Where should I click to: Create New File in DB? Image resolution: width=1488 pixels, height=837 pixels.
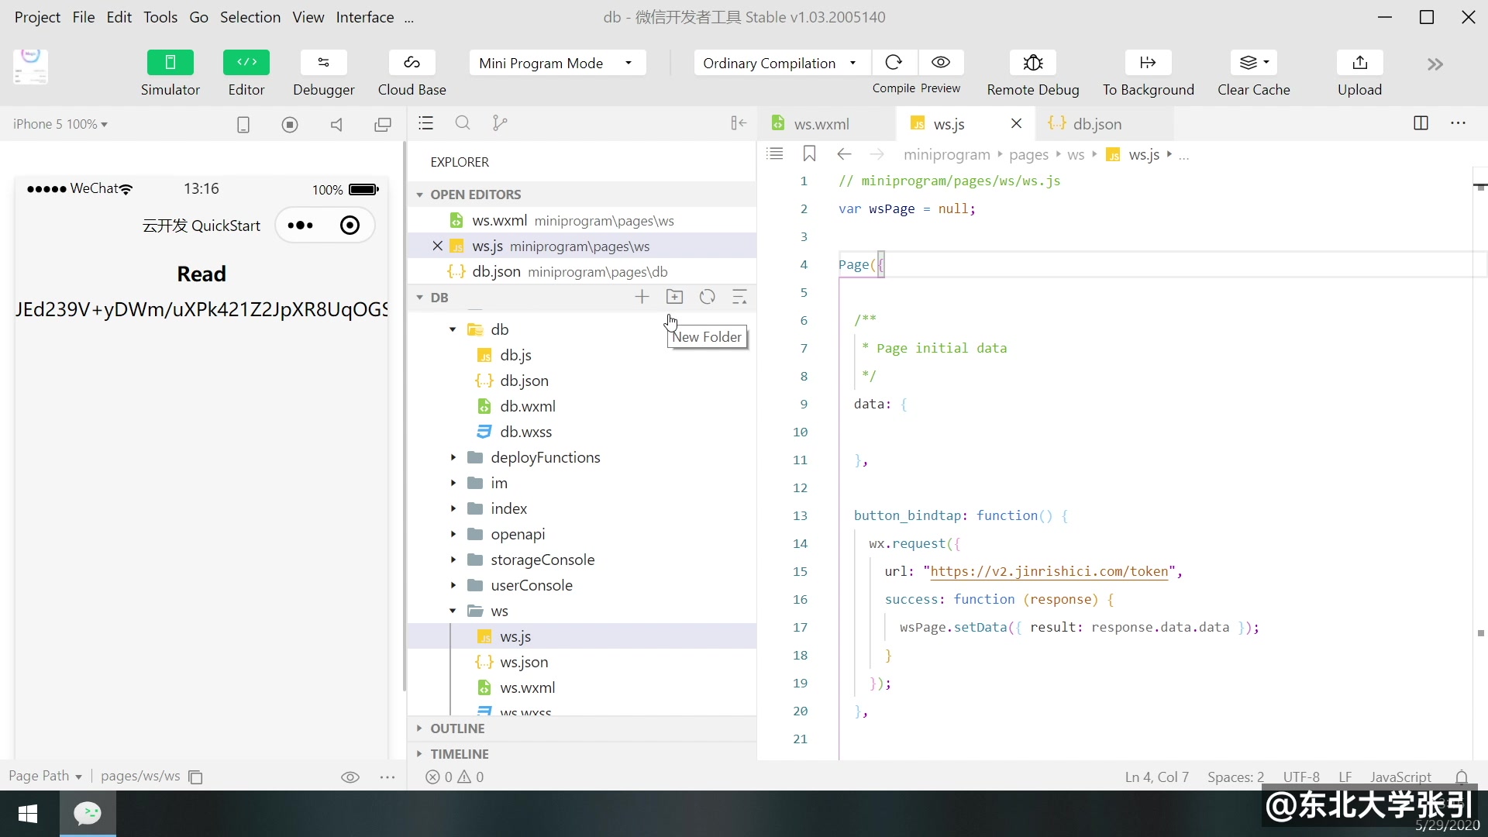coord(642,297)
